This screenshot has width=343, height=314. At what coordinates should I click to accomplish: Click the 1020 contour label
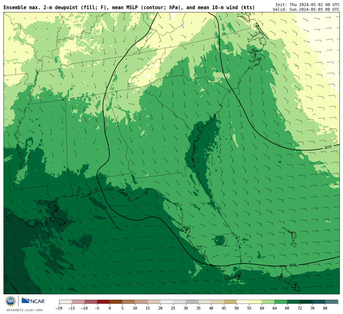tap(328, 147)
